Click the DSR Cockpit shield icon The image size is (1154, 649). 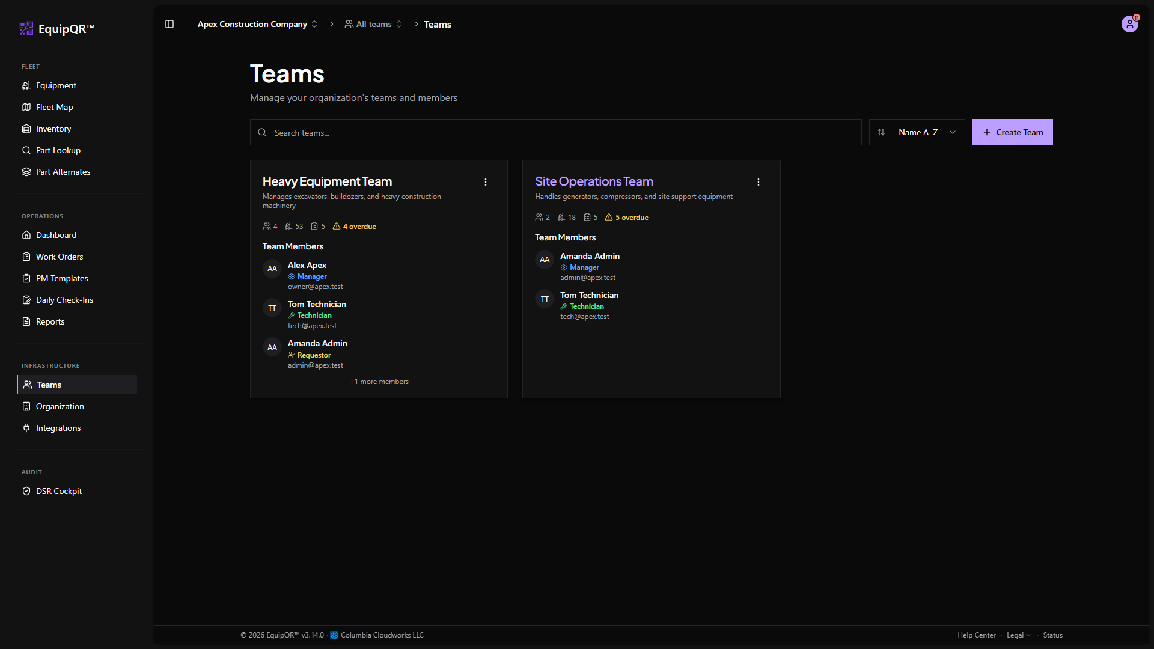point(26,491)
